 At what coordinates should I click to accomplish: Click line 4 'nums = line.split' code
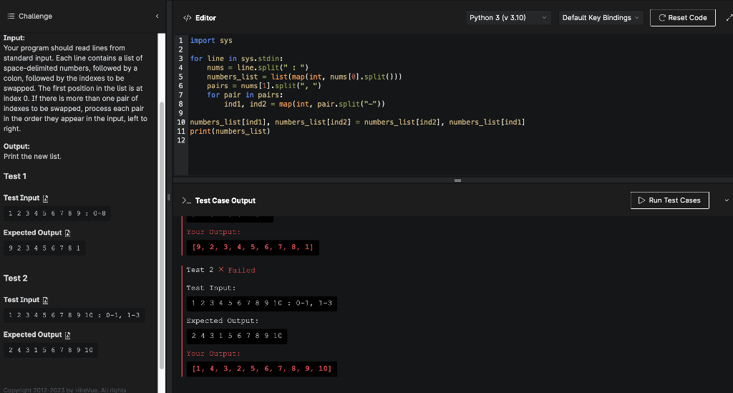click(258, 68)
